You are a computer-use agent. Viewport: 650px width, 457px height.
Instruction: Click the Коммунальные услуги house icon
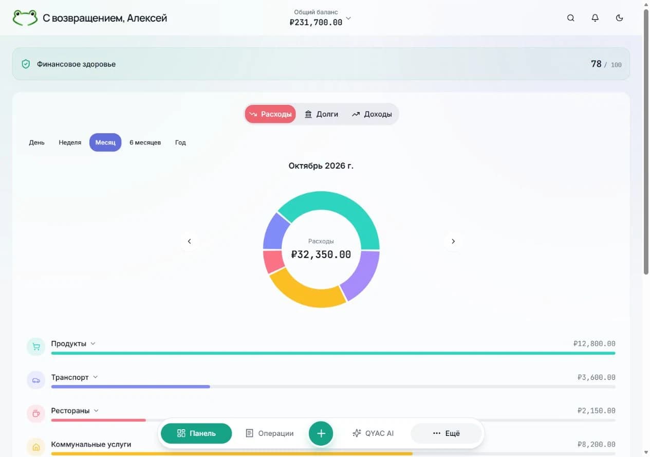click(36, 447)
